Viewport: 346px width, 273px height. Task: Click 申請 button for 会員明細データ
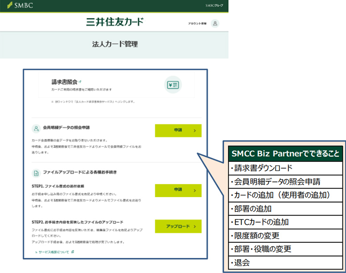[178, 131]
